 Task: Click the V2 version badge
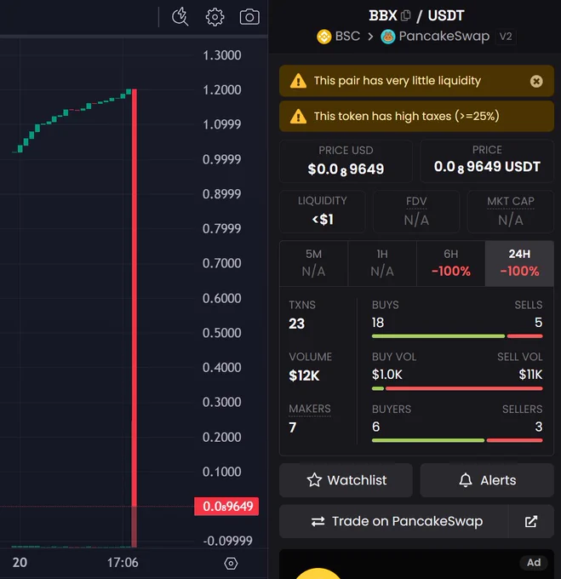click(x=506, y=37)
